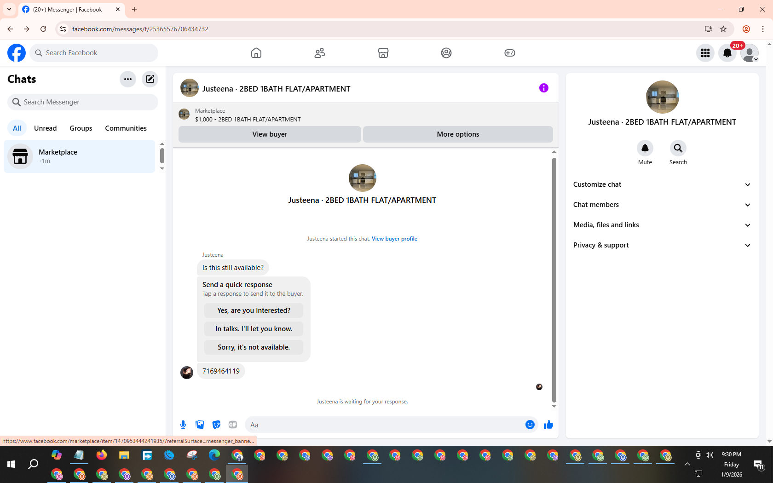Screen dimensions: 773x483
Task: Click the More options button
Action: point(458,134)
